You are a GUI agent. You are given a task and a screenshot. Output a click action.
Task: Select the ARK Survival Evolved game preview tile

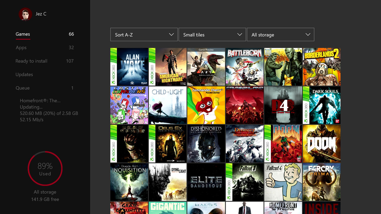pos(206,67)
